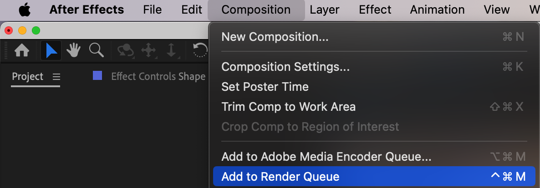Viewport: 540px width, 188px height.
Task: Select the Dolly camera tool
Action: pyautogui.click(x=172, y=50)
